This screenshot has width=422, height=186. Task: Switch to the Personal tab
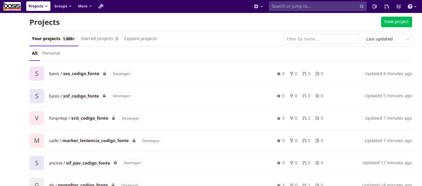click(x=51, y=53)
